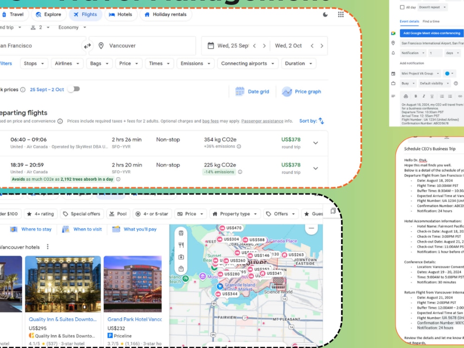Expand the 06:40 – 09:06 flight details
This screenshot has height=348, width=464.
[x=316, y=143]
